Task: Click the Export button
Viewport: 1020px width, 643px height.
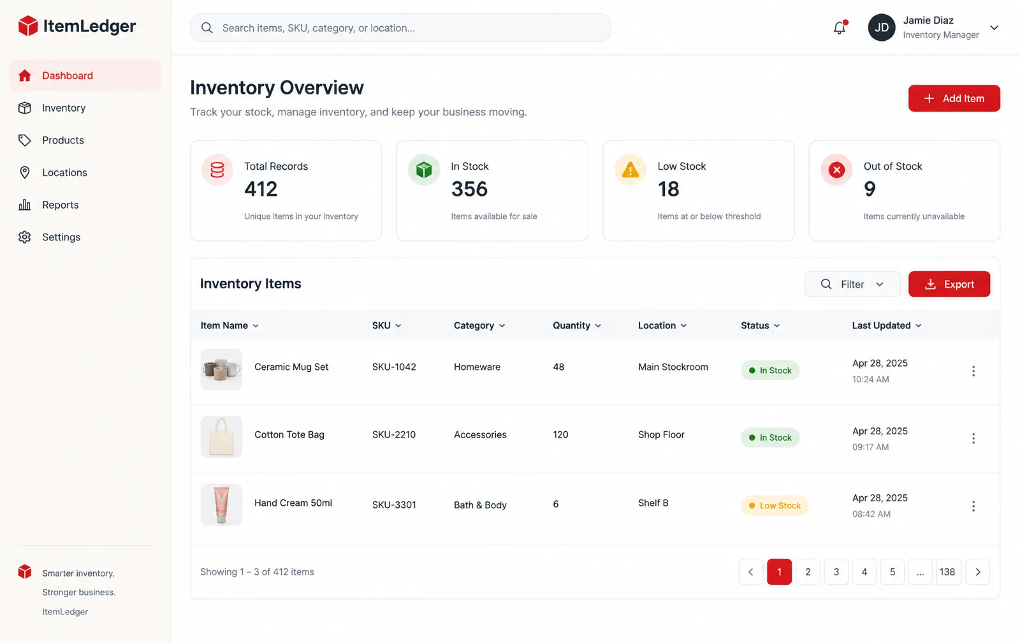Action: tap(949, 284)
